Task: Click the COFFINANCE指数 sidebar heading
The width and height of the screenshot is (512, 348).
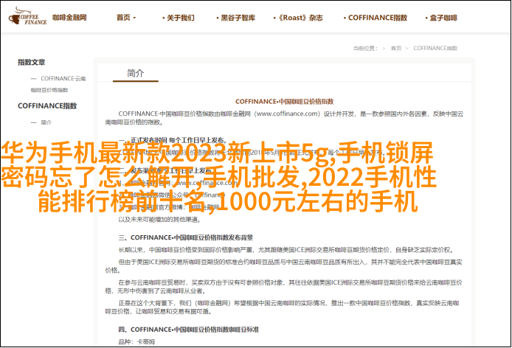Action: click(47, 105)
